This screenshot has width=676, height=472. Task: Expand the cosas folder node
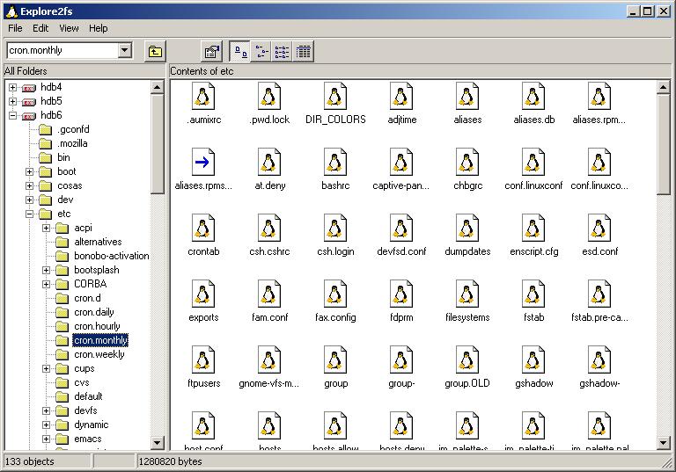29,186
